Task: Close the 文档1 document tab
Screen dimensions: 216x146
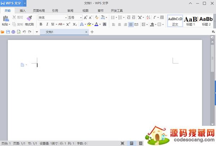Action: pos(86,32)
